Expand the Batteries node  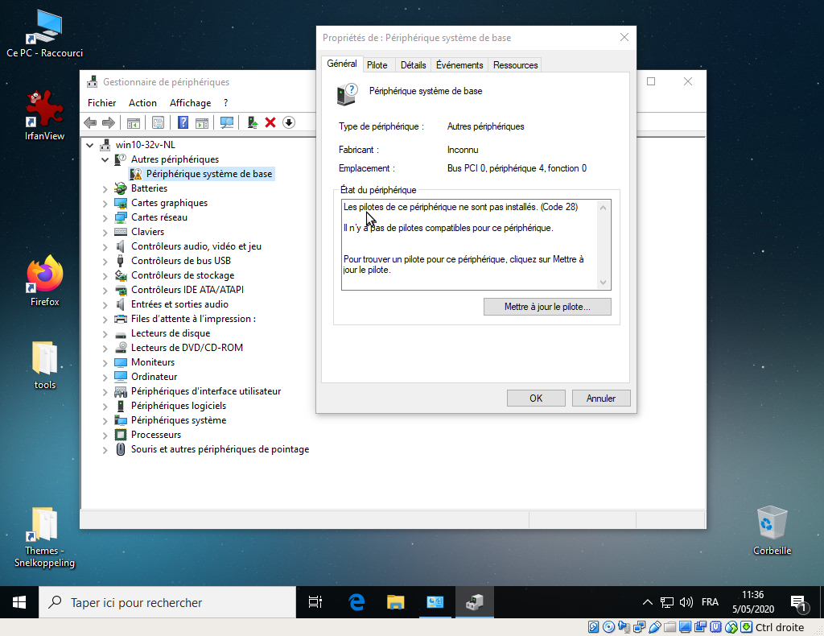pos(105,188)
